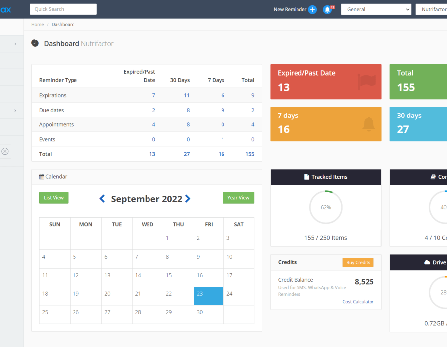This screenshot has width=447, height=347.
Task: Open the General dropdown
Action: pyautogui.click(x=376, y=9)
